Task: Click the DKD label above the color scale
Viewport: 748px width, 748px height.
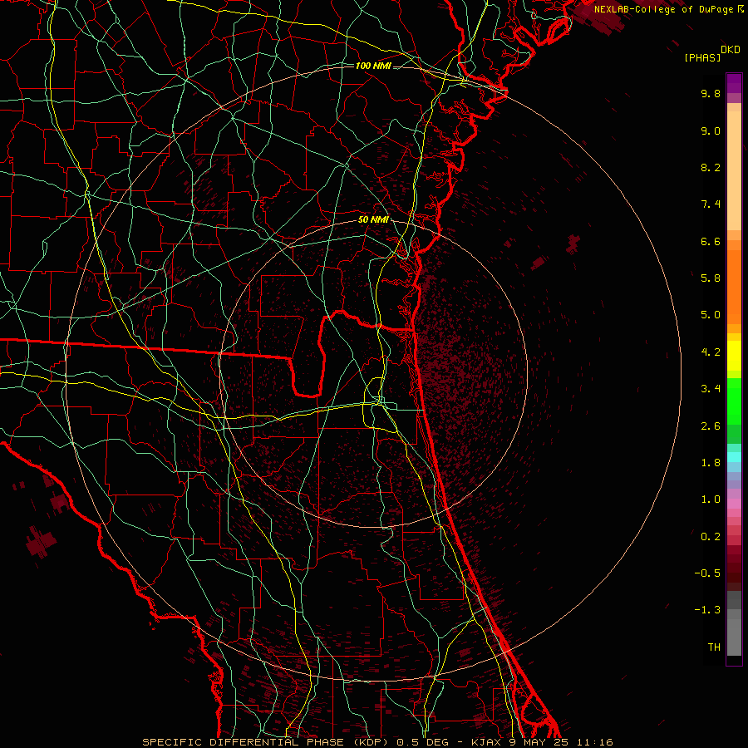Action: (731, 50)
